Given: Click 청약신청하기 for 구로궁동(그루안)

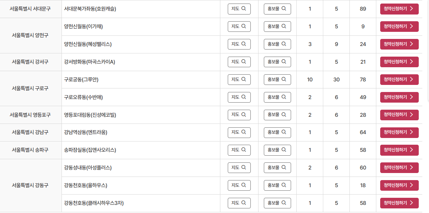Looking at the screenshot, I should click(399, 80).
